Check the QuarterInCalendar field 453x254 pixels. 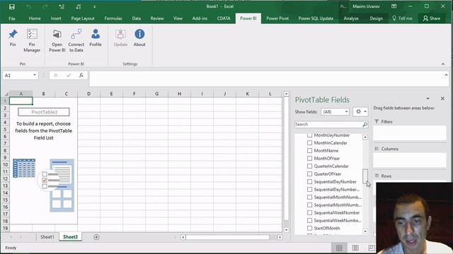[310, 167]
